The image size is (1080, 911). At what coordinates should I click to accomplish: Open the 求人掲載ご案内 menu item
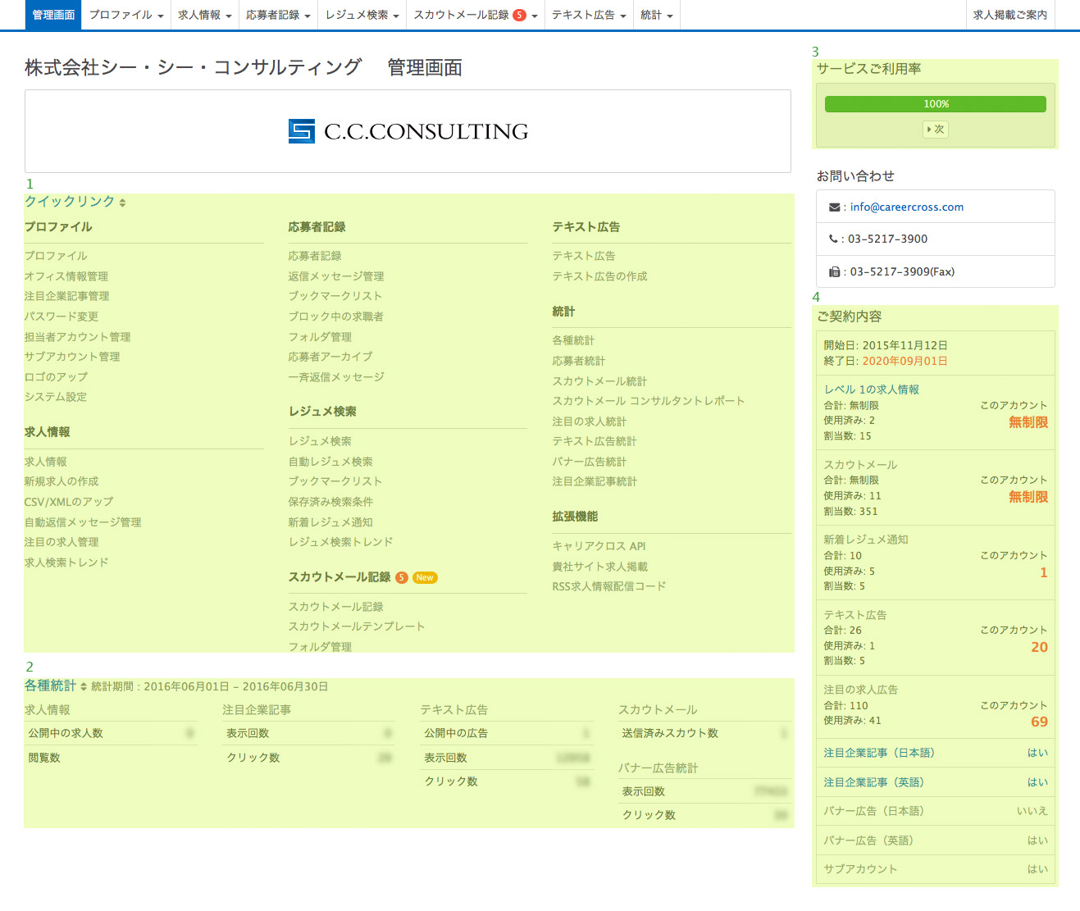pyautogui.click(x=1010, y=15)
